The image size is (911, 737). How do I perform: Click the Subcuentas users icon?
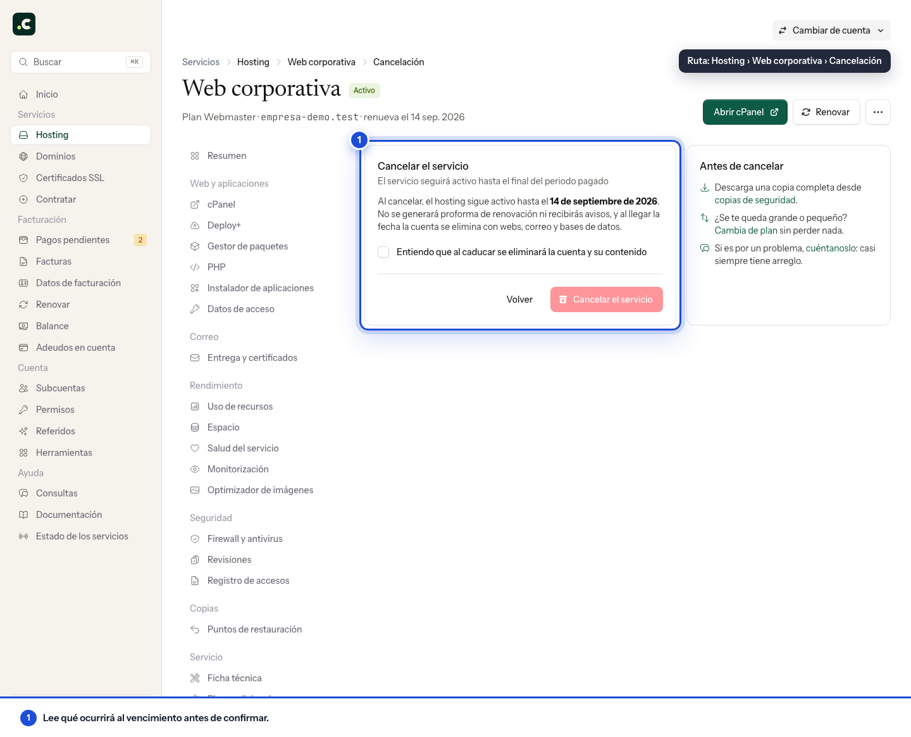[x=23, y=388]
